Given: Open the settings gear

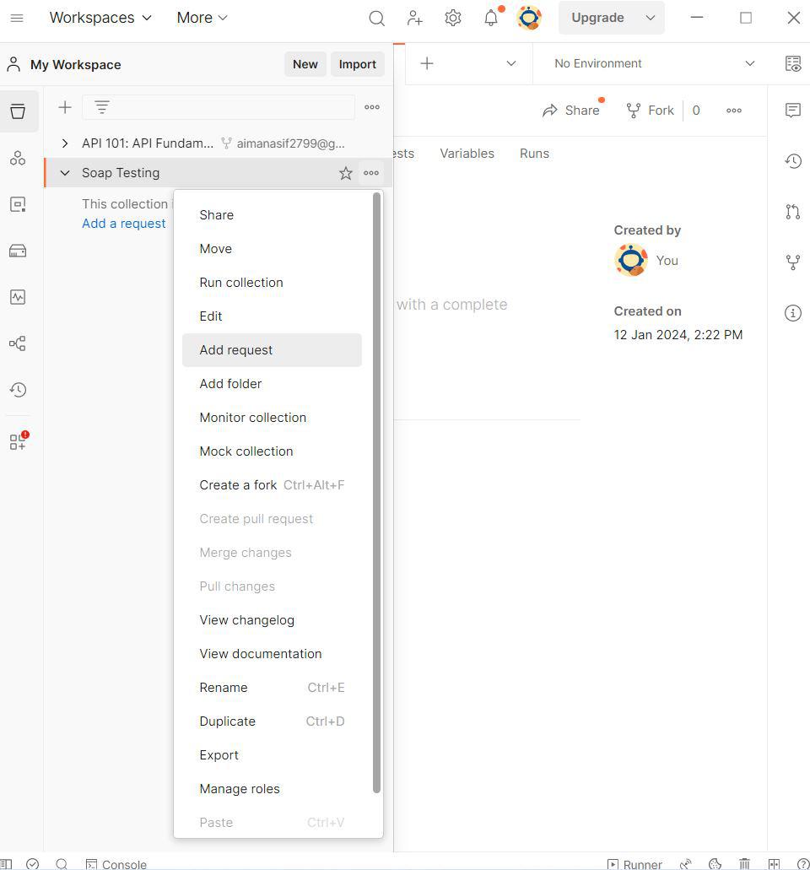Looking at the screenshot, I should pyautogui.click(x=453, y=18).
